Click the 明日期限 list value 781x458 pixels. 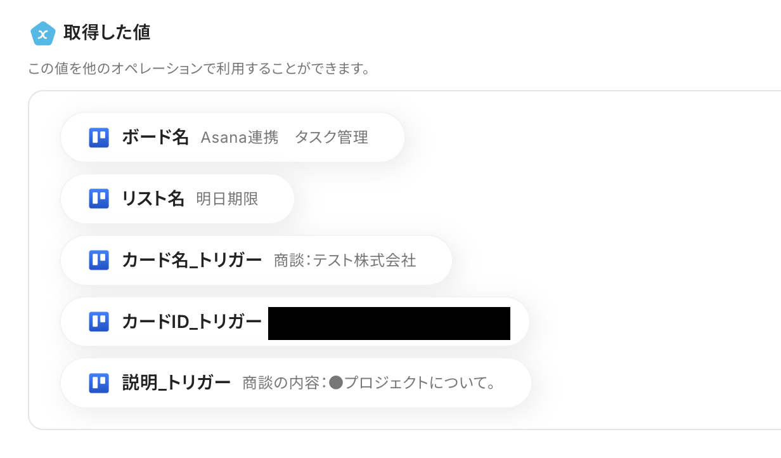(227, 199)
